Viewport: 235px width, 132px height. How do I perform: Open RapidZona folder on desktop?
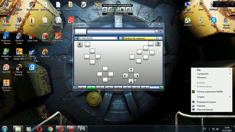coord(71,6)
